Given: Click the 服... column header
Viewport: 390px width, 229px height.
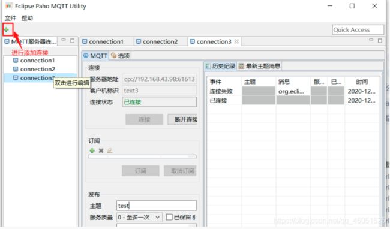Looking at the screenshot, I should (x=319, y=82).
